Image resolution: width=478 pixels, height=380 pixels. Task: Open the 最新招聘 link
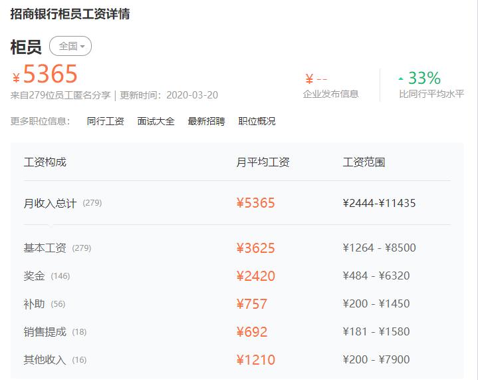click(206, 121)
